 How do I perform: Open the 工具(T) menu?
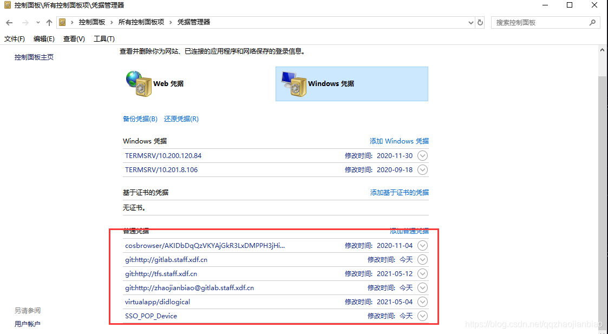tap(104, 39)
